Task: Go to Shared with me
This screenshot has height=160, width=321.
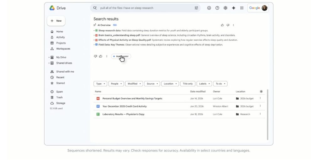Action: pyautogui.click(x=65, y=72)
